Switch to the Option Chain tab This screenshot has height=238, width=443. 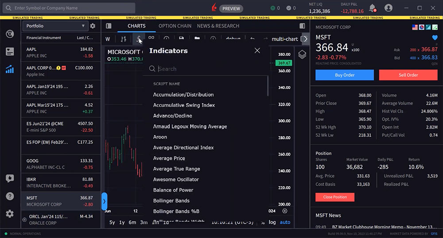pyautogui.click(x=175, y=26)
